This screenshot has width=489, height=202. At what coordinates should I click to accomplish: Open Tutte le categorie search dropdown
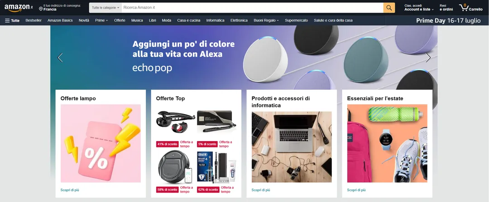[x=105, y=8]
